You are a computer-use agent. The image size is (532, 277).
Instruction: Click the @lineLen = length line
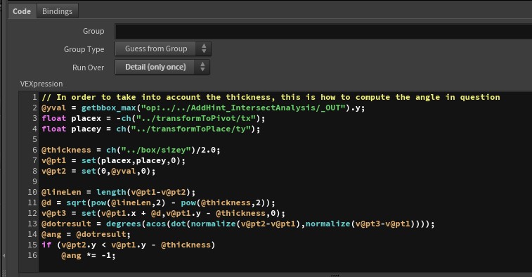click(118, 192)
